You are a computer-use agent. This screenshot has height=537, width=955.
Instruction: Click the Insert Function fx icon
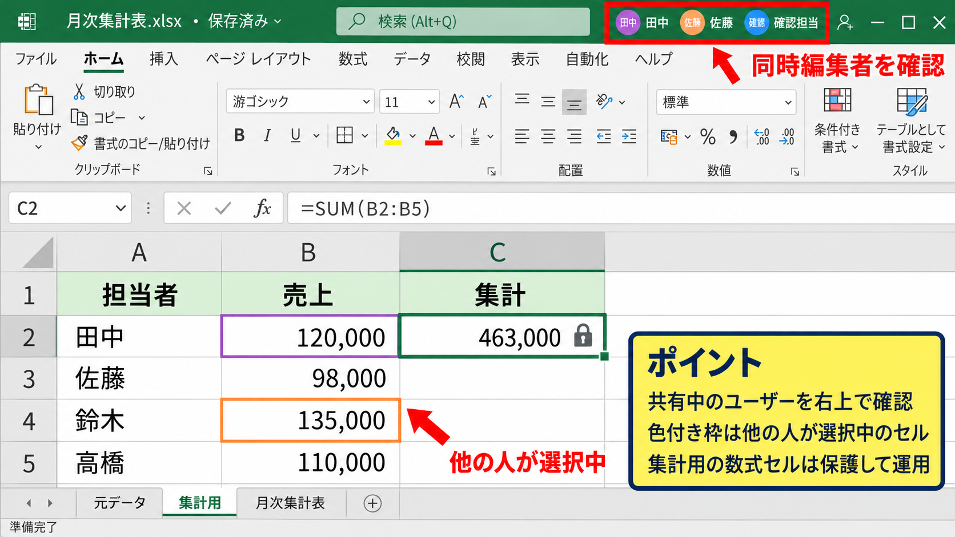[262, 208]
